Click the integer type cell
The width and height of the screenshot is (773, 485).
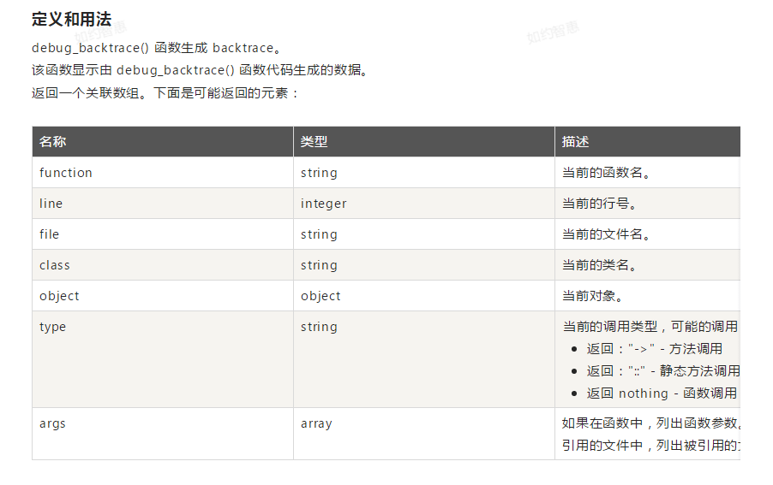click(323, 204)
